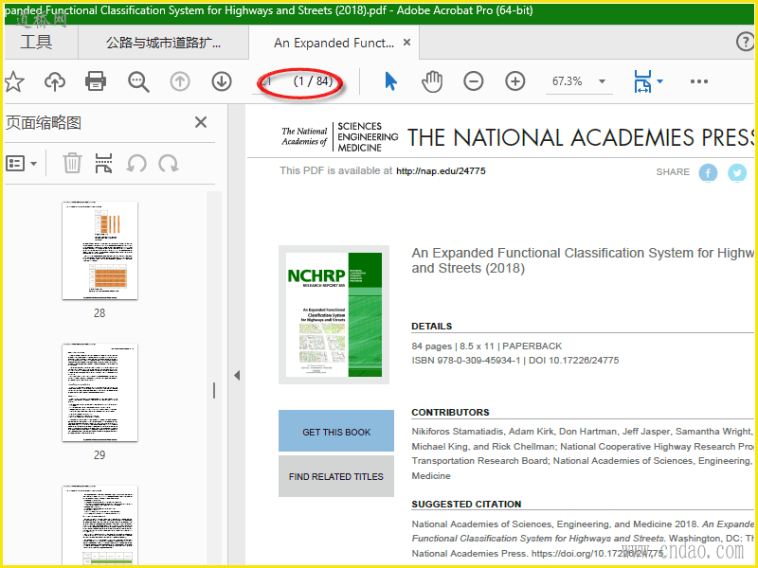Open thumbnail panel options dropdown menu

point(22,163)
